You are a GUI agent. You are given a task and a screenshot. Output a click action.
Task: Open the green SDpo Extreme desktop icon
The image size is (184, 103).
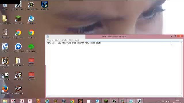(x=31, y=48)
